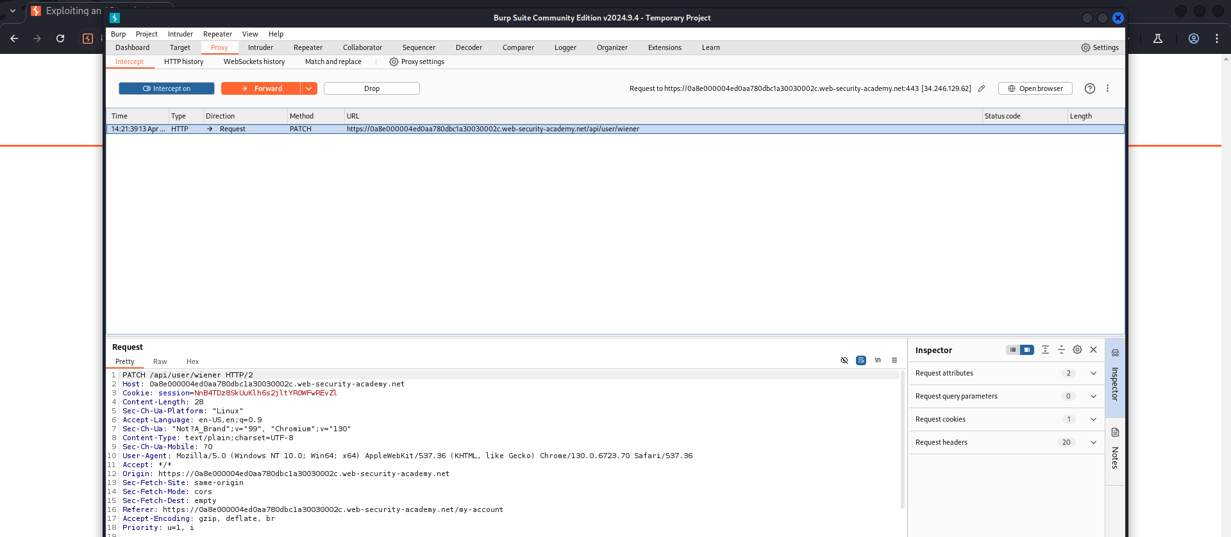Open the WebSockets history sub-tab
1231x537 pixels.
[x=254, y=62]
